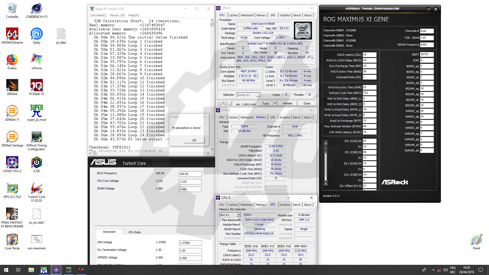Viewport: 489px width, 275px height.
Task: Open the Windows notification center icon
Action: pos(481,270)
